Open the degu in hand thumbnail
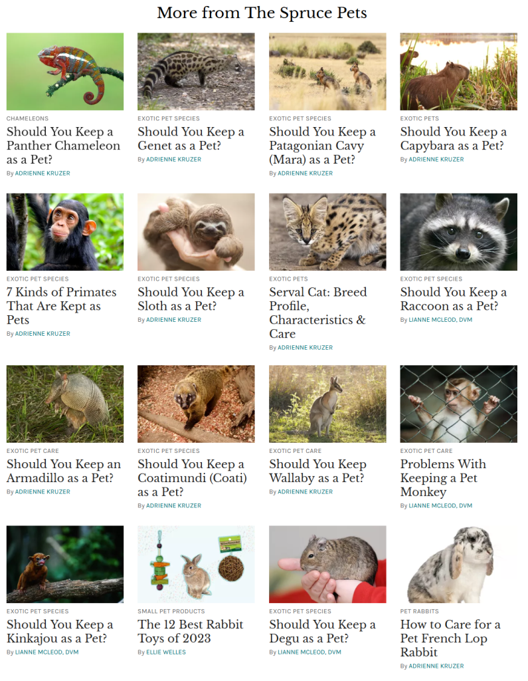528x681 pixels. [x=327, y=564]
